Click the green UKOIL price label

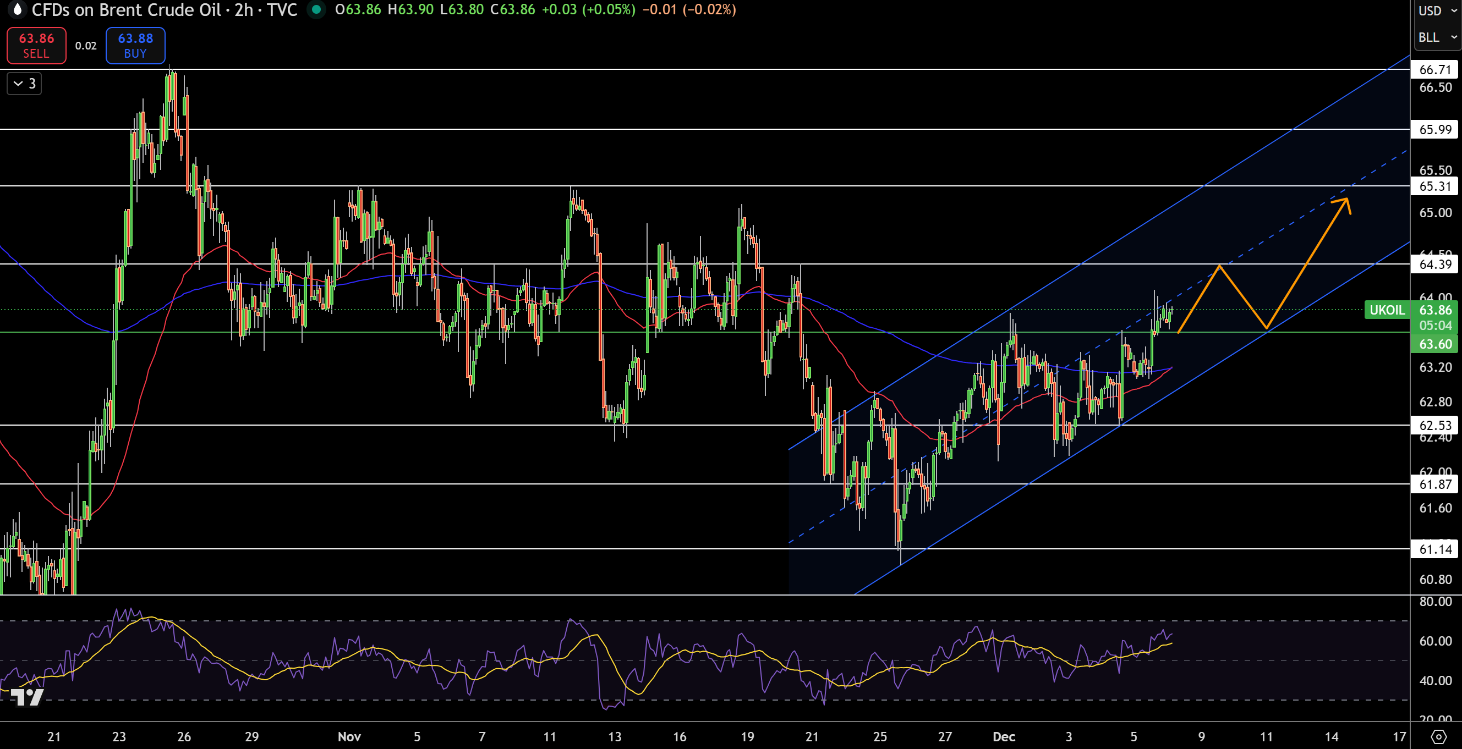[x=1387, y=310]
